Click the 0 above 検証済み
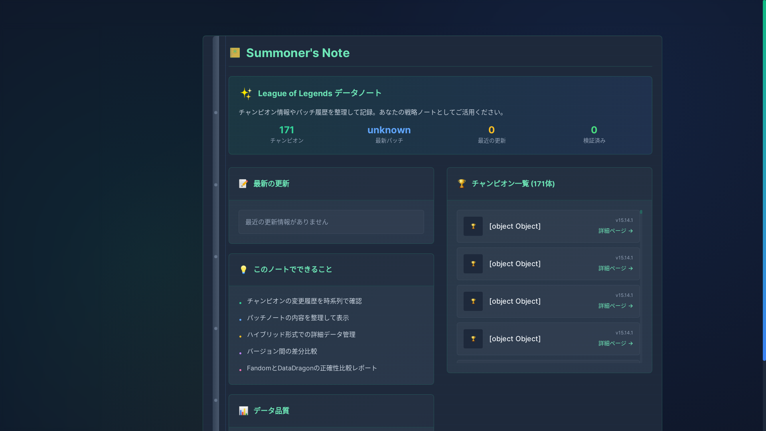This screenshot has width=766, height=431. pyautogui.click(x=594, y=130)
